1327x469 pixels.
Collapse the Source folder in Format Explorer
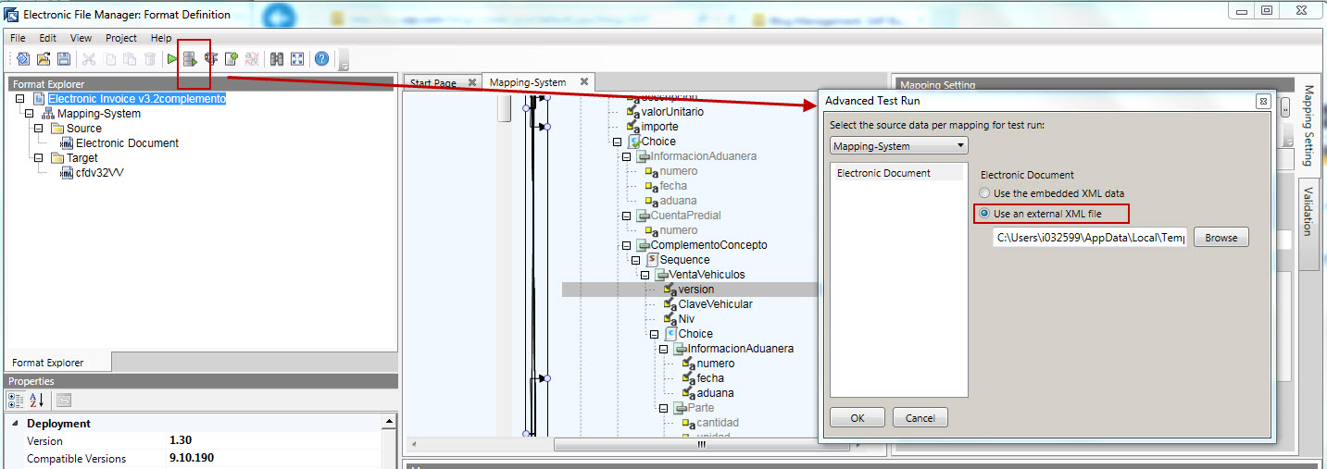(39, 129)
